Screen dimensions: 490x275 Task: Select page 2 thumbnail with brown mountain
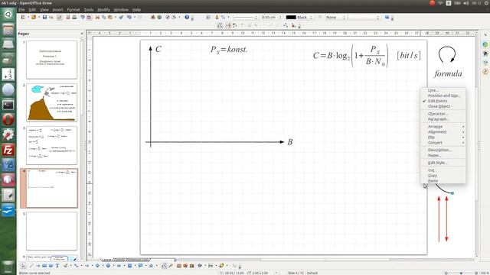(51, 102)
